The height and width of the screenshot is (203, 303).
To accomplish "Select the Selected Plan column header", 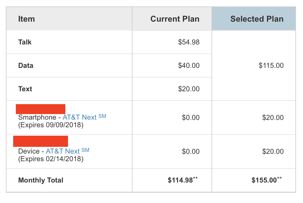I will 257,19.
